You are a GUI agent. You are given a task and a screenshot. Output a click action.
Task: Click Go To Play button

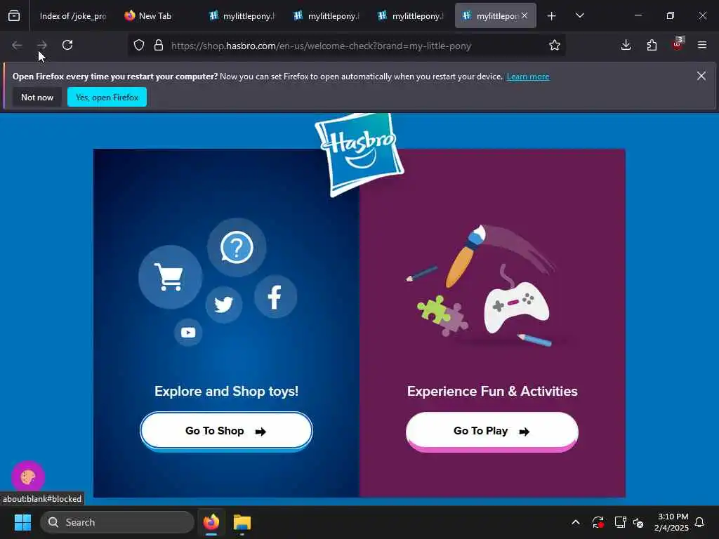[492, 431]
